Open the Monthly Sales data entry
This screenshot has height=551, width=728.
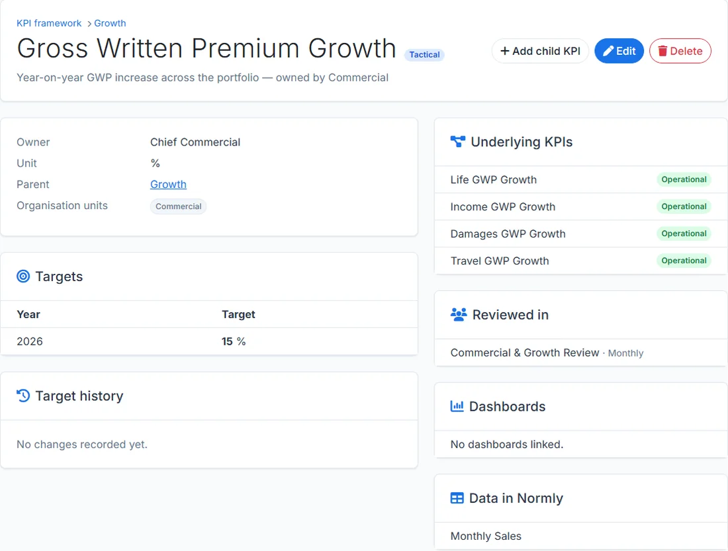486,536
